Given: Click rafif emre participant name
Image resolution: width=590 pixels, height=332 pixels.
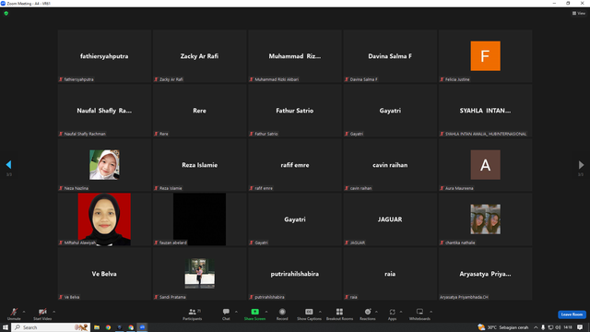Looking at the screenshot, I should coord(295,165).
